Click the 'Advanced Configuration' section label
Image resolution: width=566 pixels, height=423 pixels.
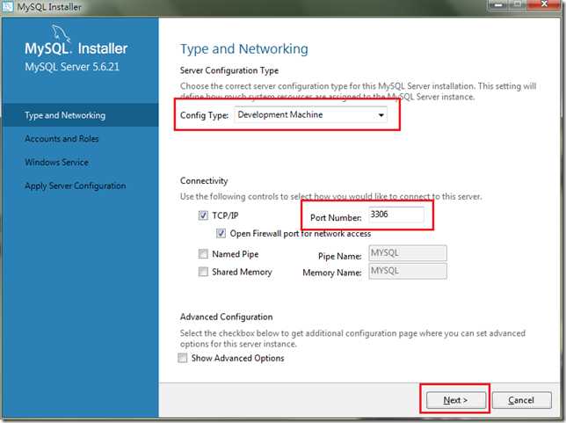pyautogui.click(x=227, y=317)
